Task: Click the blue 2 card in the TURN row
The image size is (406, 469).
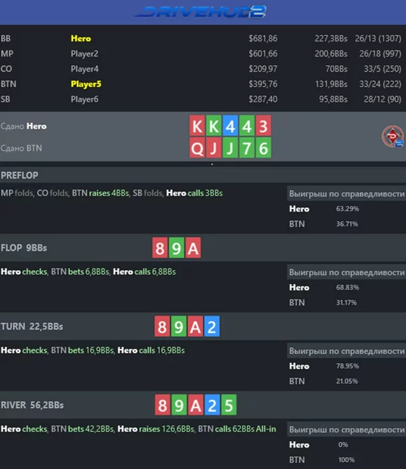Action: pos(212,326)
